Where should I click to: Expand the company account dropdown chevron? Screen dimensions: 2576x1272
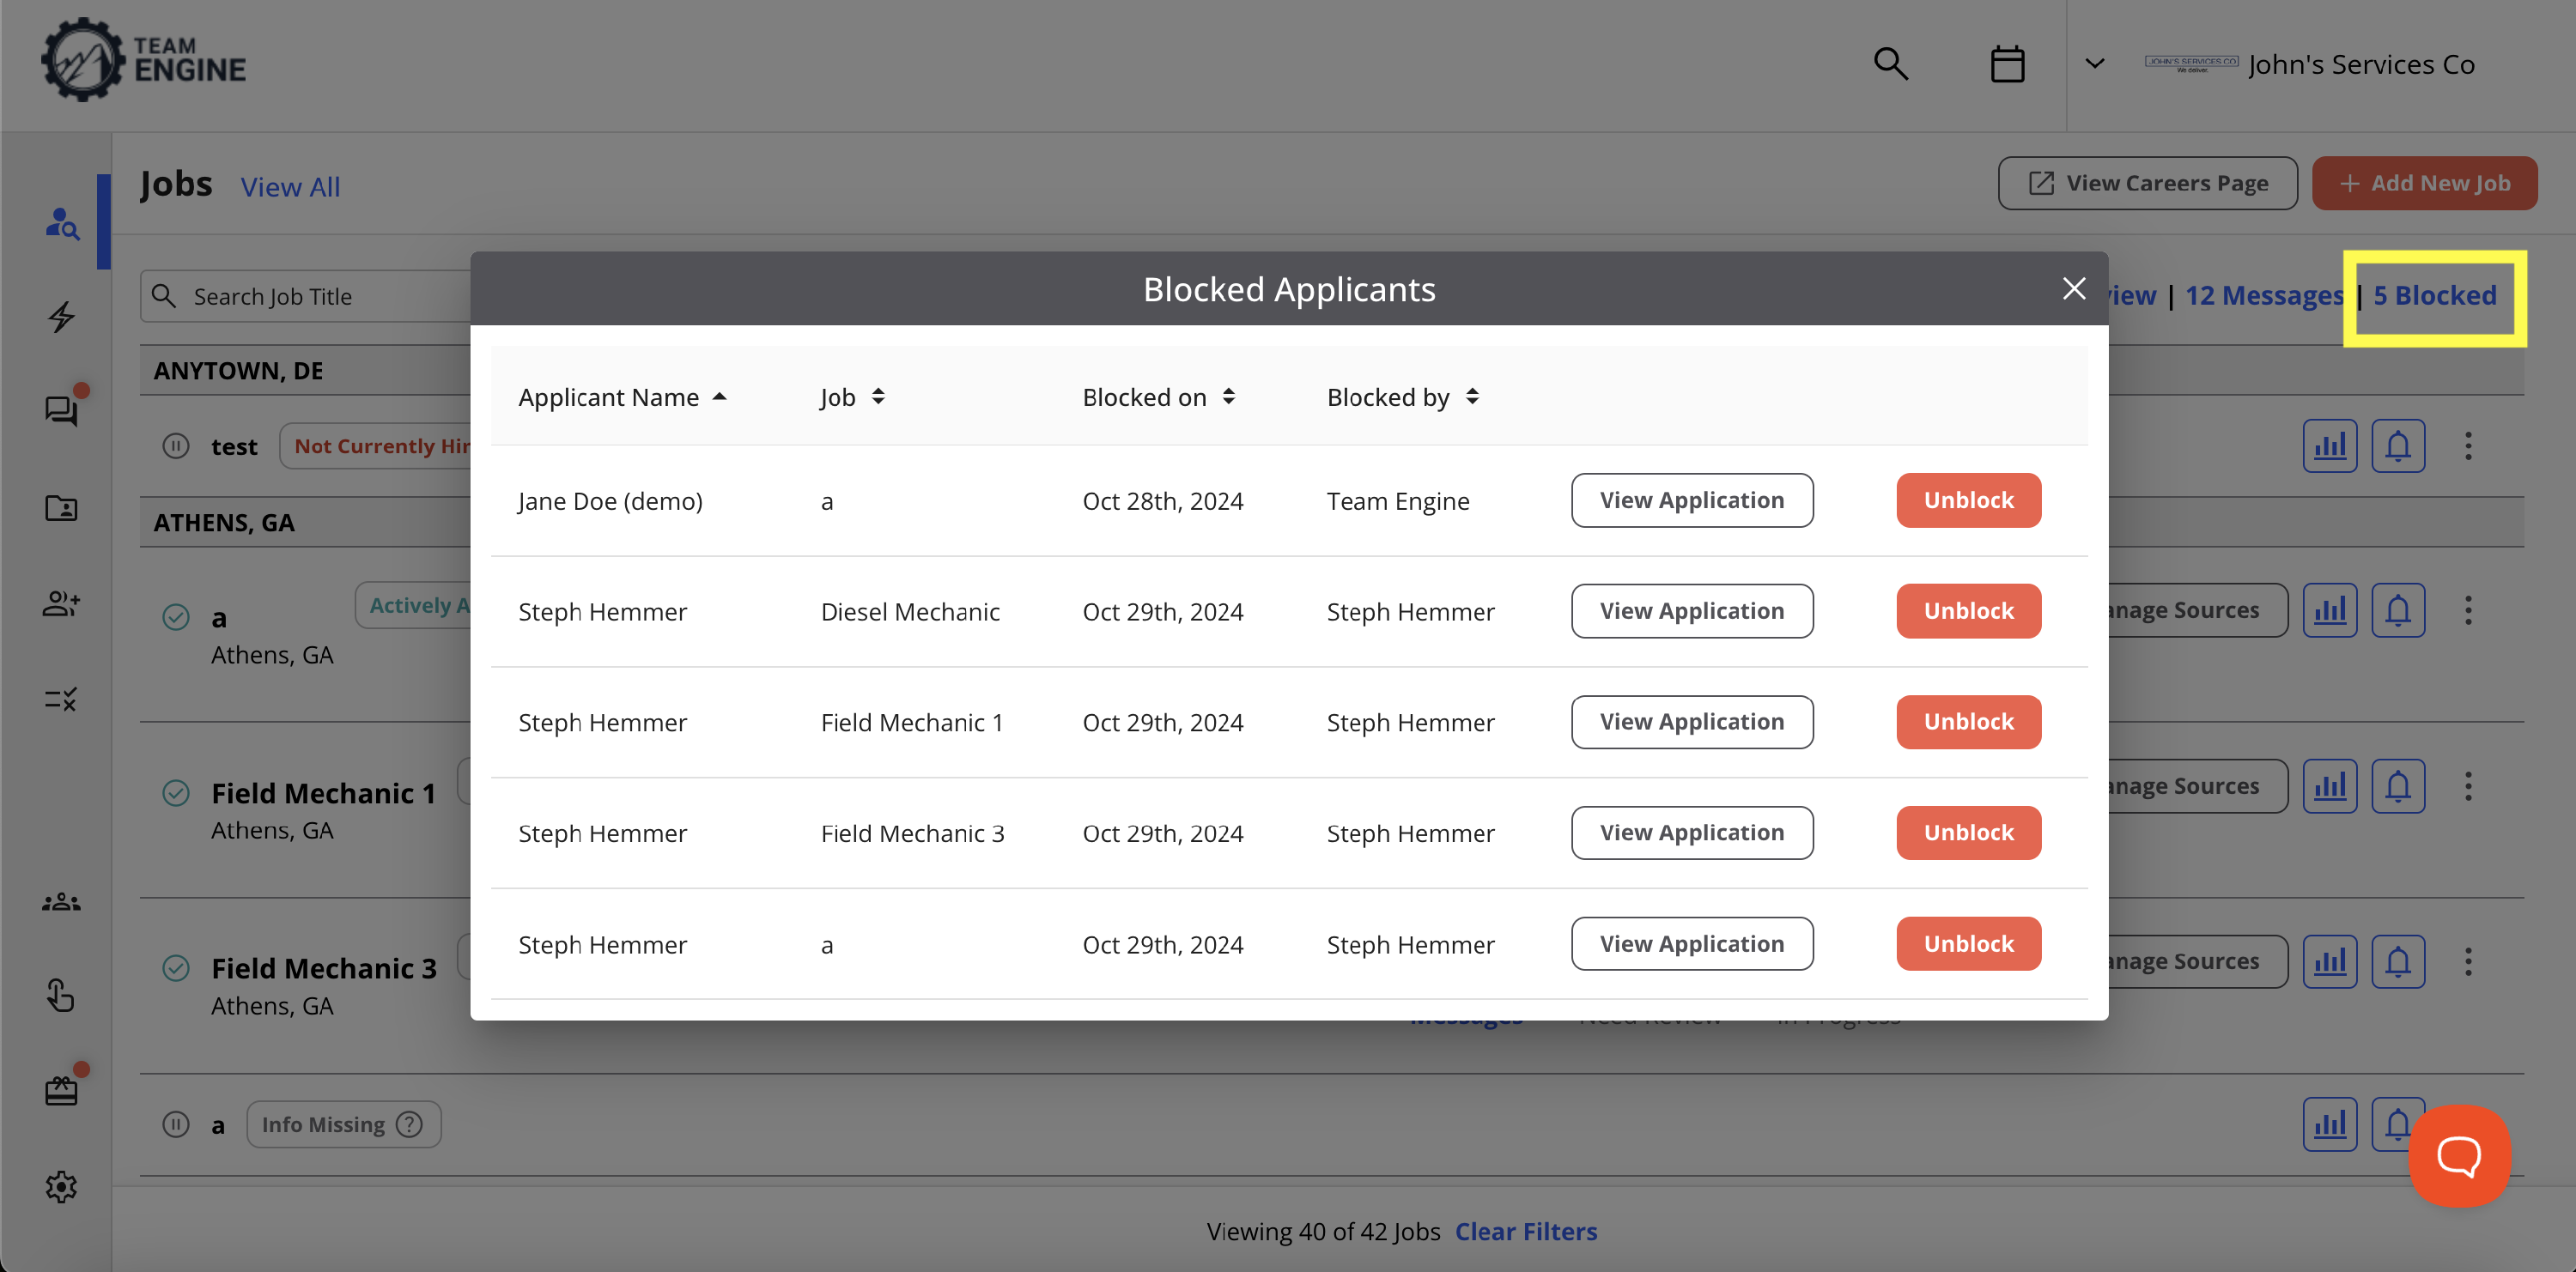(2094, 64)
